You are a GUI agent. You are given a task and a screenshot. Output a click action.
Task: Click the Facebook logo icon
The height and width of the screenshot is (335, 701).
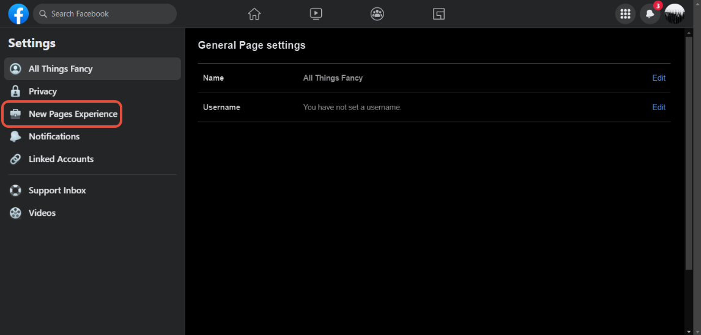click(x=18, y=14)
